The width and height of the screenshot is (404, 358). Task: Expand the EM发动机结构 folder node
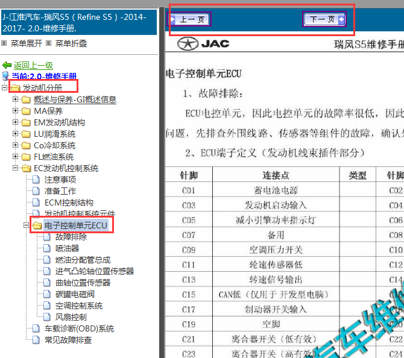click(15, 122)
